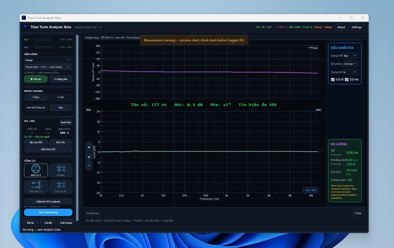The width and height of the screenshot is (394, 248).
Task: Click the left panel vertical scrollbar
Action: click(77, 128)
